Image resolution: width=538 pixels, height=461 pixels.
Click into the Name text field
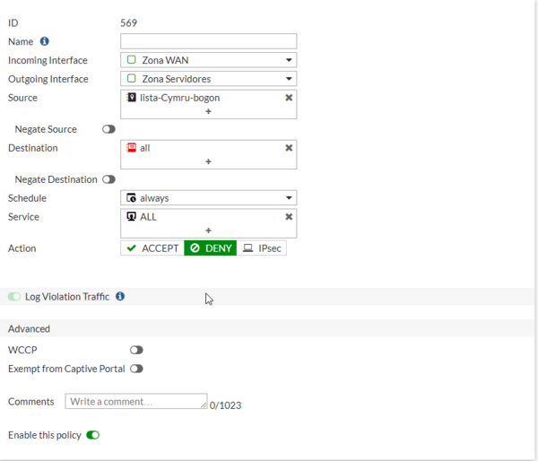coord(208,41)
